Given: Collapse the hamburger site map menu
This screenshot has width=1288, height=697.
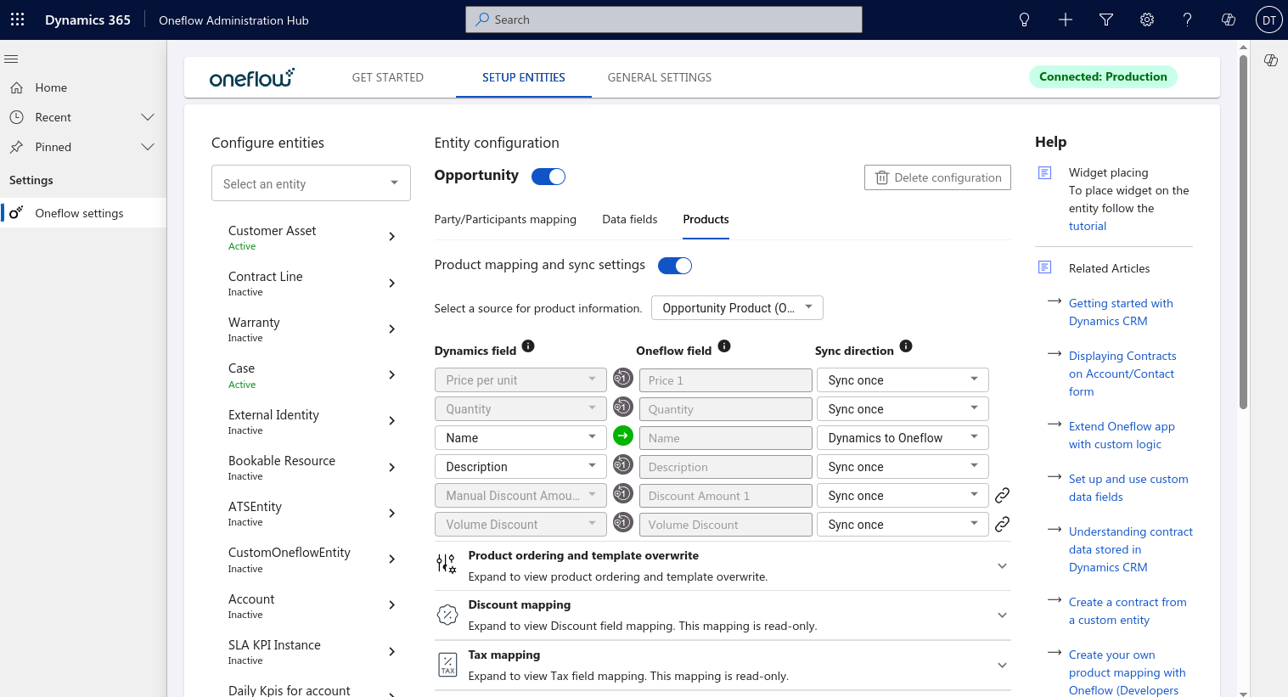Looking at the screenshot, I should click(11, 59).
